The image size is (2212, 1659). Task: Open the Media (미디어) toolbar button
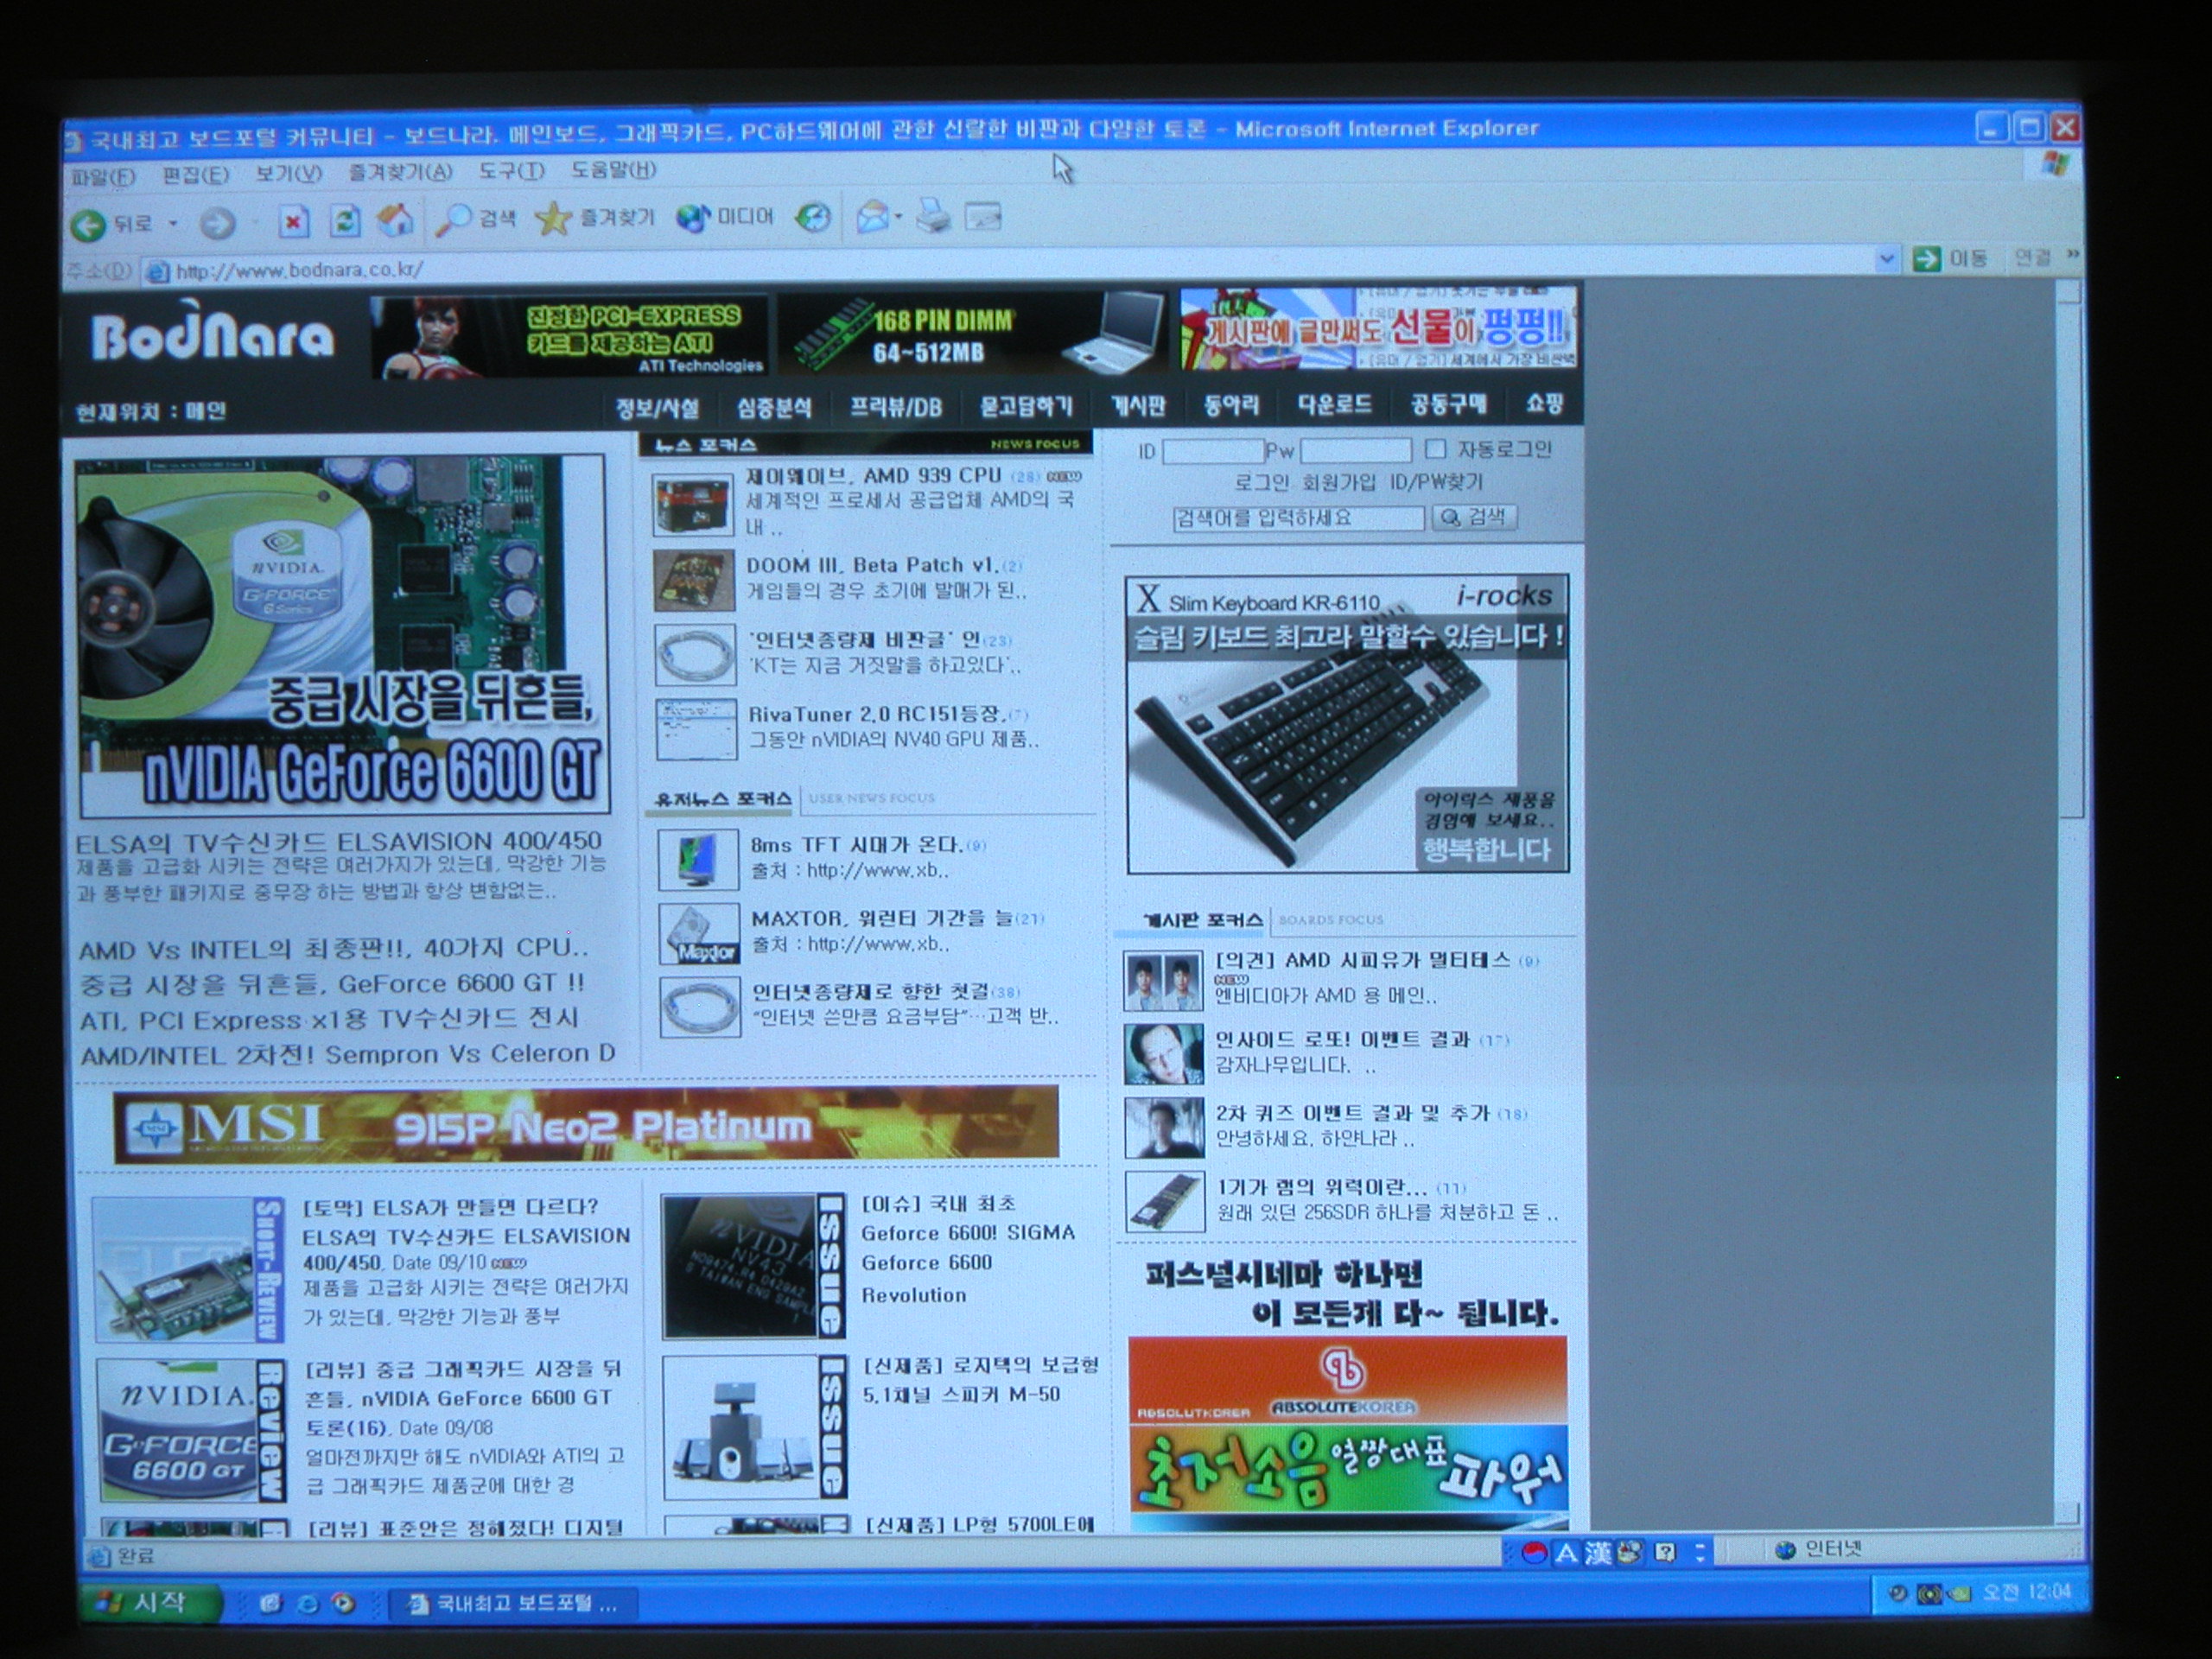[725, 216]
